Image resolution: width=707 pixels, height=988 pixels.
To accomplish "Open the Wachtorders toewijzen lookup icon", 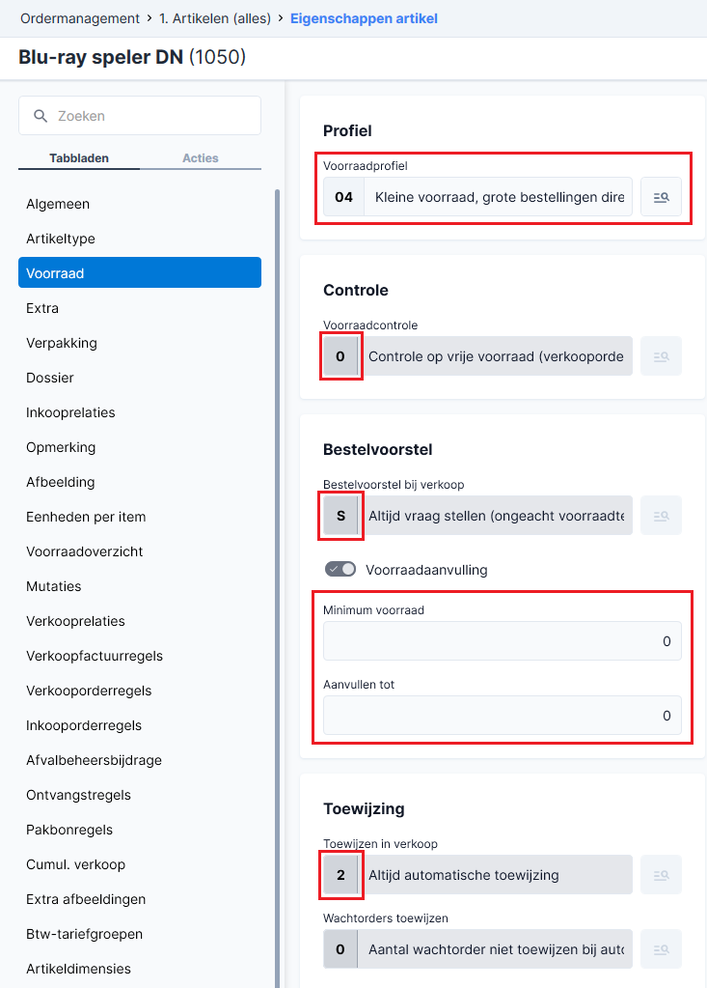I will [x=661, y=949].
